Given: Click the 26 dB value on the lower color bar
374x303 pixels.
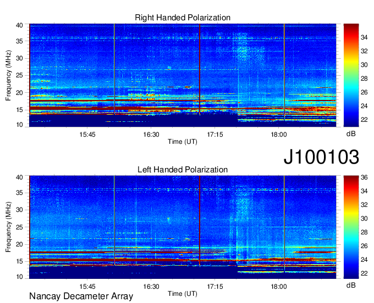Looking at the screenshot, I should (x=364, y=246).
